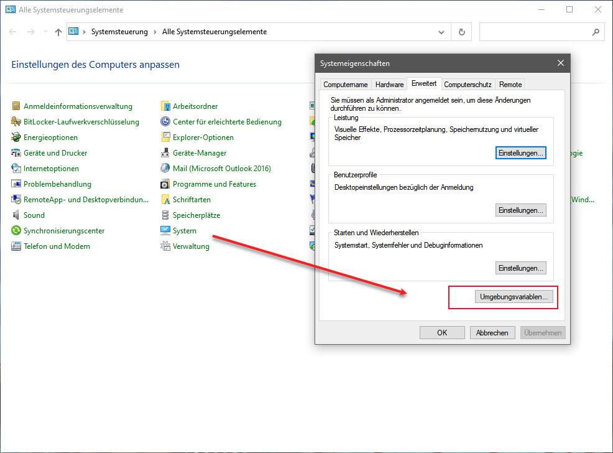
Task: Open the Computerschutz tab
Action: [x=468, y=85]
